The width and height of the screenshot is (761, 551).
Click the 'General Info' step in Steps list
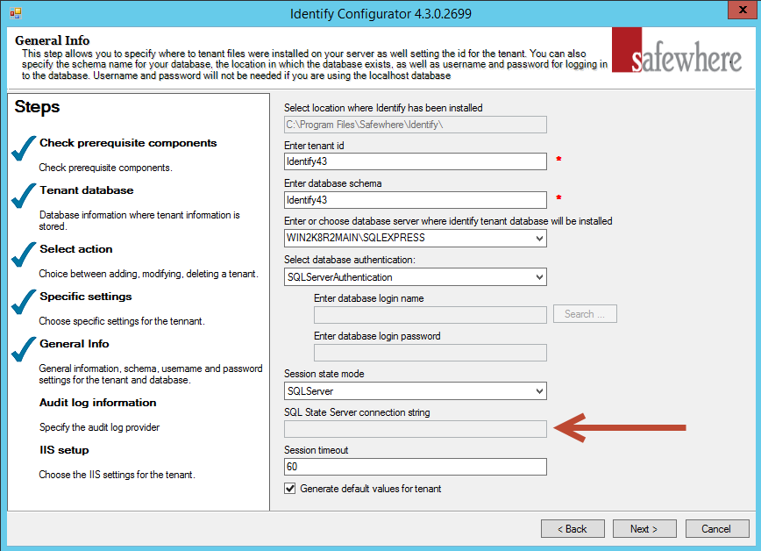75,344
